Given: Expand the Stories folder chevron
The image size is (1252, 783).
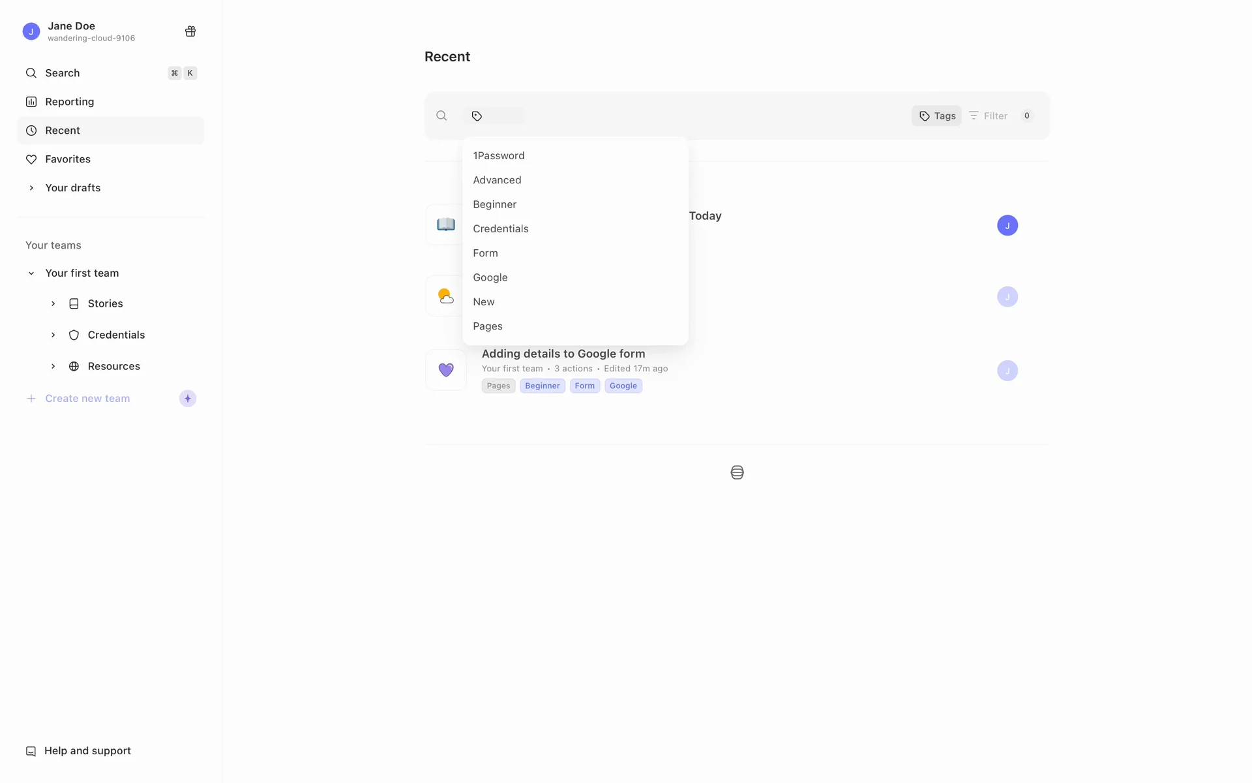Looking at the screenshot, I should tap(53, 304).
